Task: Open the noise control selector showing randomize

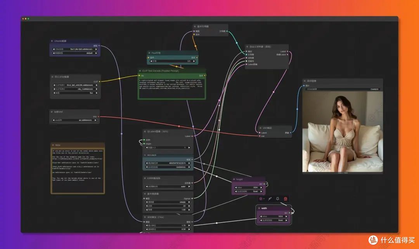Action: click(168, 167)
